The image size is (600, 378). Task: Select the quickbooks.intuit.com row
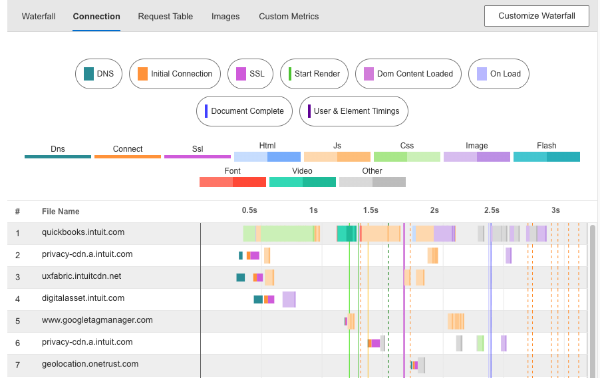tap(83, 233)
